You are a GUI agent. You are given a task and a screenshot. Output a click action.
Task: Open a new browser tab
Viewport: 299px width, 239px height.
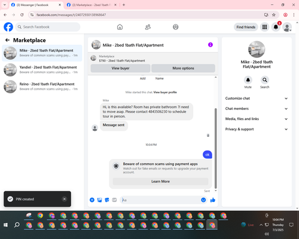[124, 5]
